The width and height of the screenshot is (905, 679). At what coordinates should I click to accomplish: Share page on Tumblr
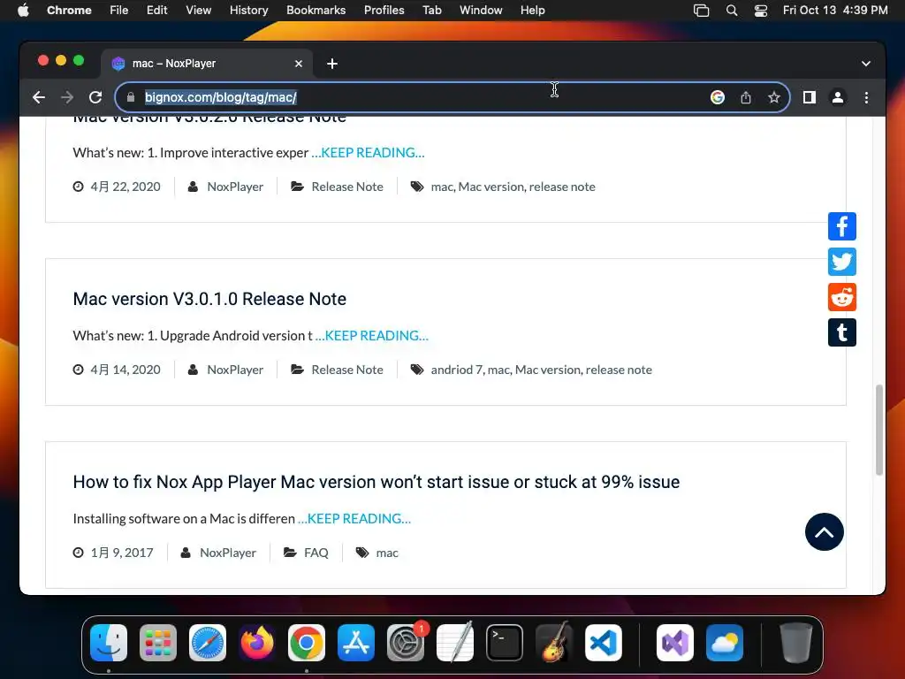(x=841, y=332)
